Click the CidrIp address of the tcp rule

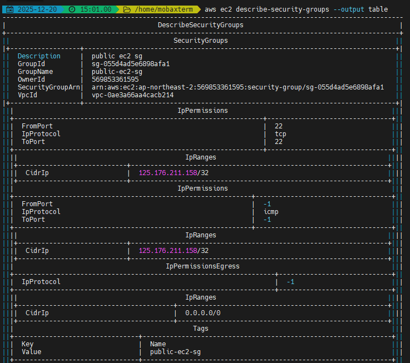click(174, 173)
